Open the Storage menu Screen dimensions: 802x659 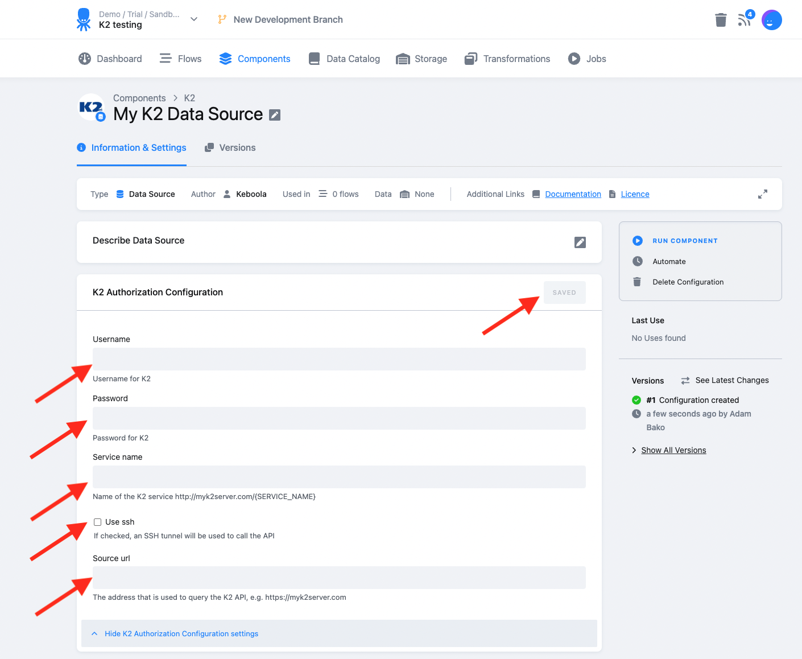[x=421, y=59]
